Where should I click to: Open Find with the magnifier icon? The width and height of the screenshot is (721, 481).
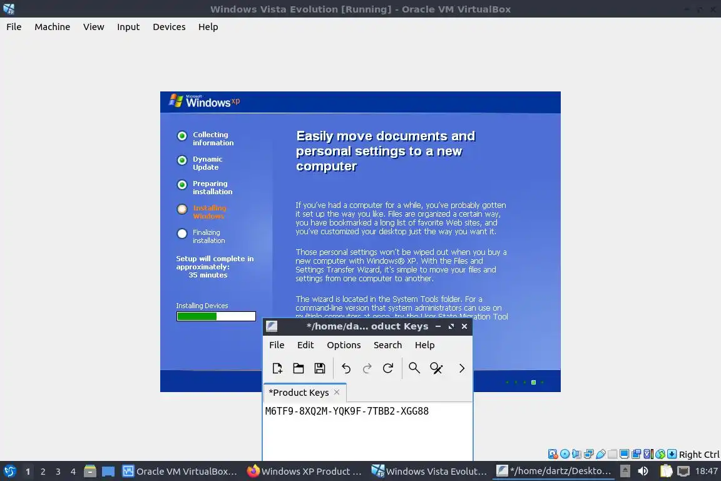(x=414, y=368)
